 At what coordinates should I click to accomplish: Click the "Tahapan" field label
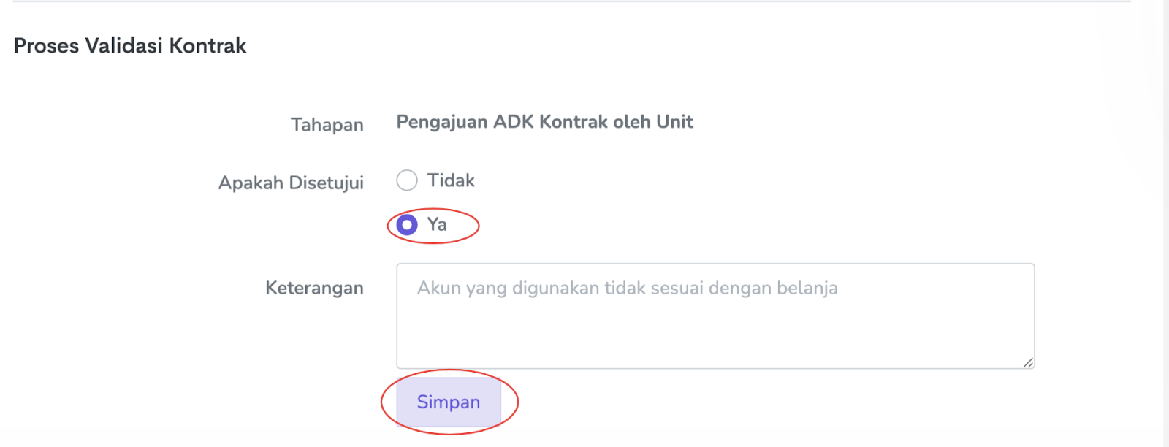click(327, 125)
